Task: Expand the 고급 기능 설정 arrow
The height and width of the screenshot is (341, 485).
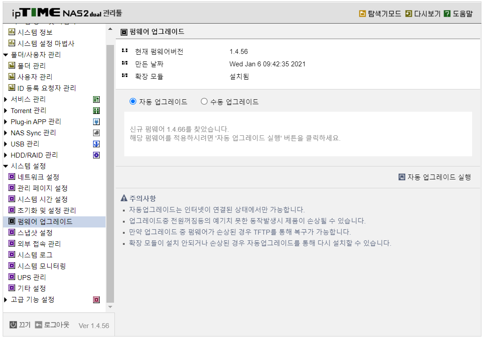Action: pyautogui.click(x=6, y=300)
